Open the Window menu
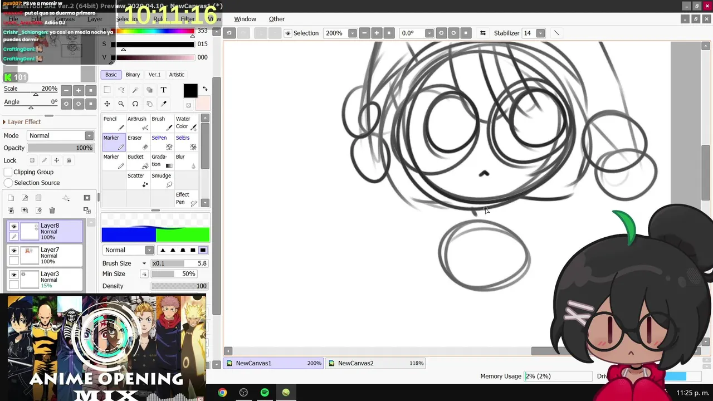Viewport: 713px width, 401px height. point(245,19)
